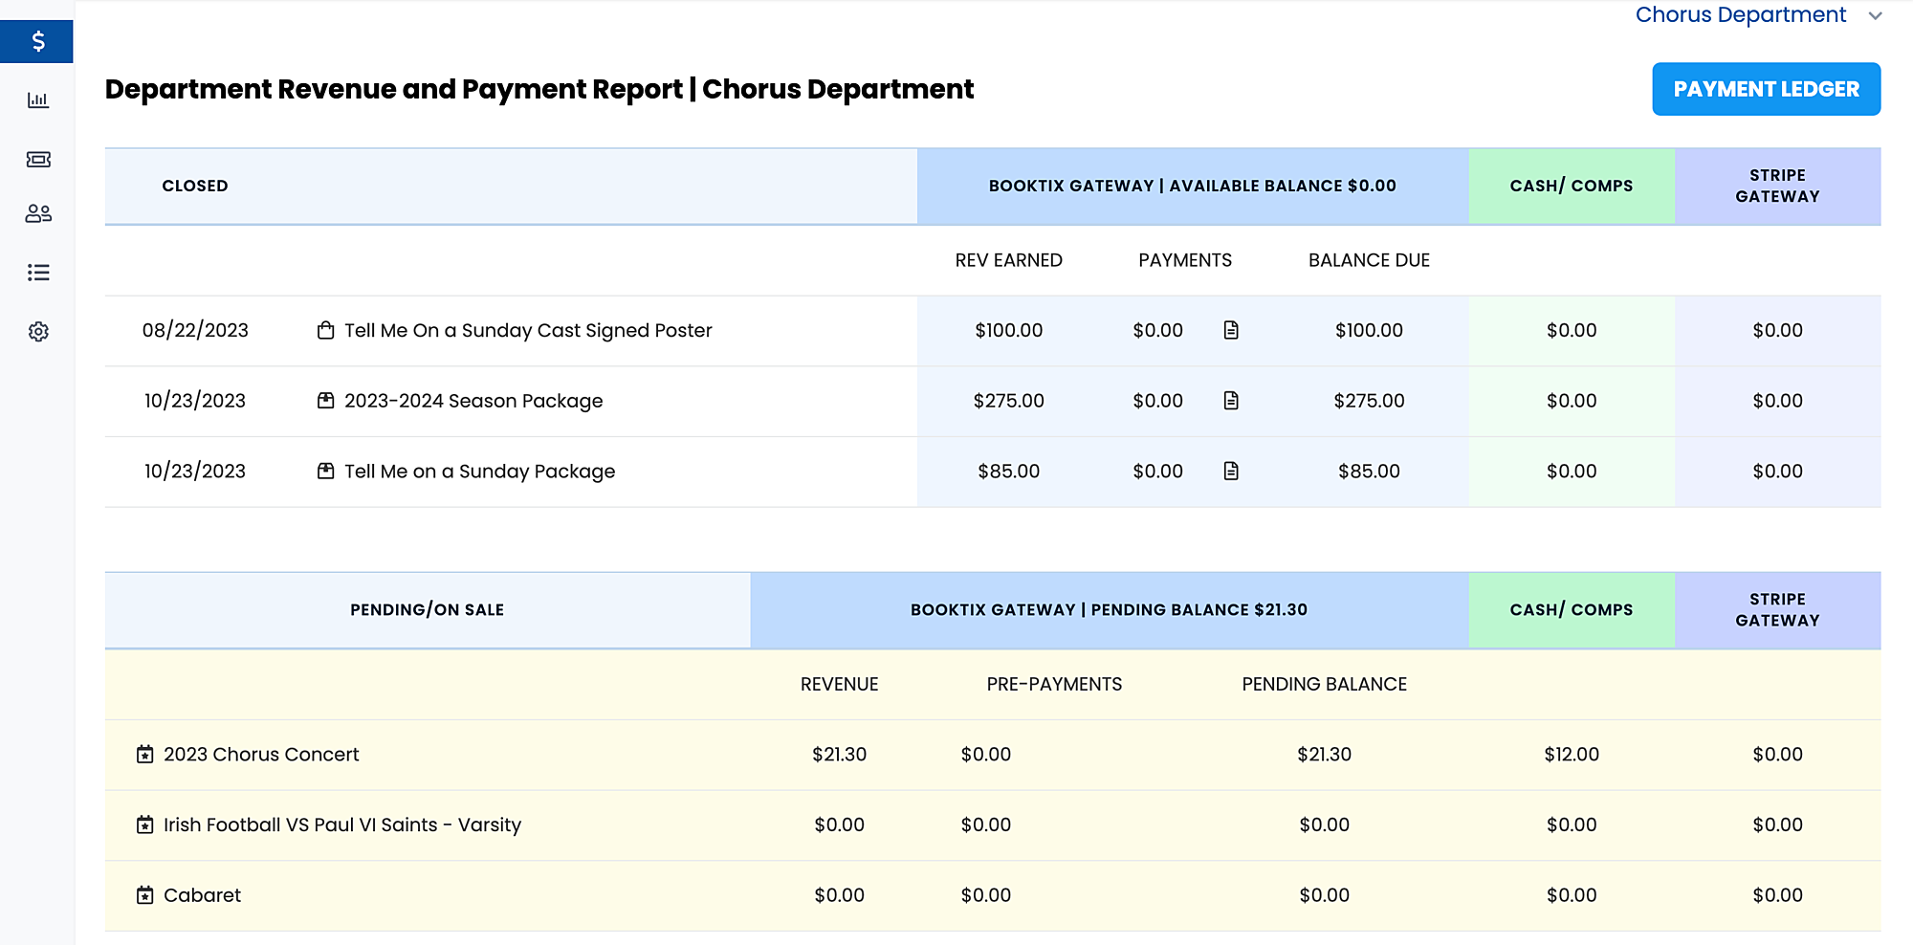Open the ticket icon in sidebar
The width and height of the screenshot is (1913, 945).
pos(38,159)
